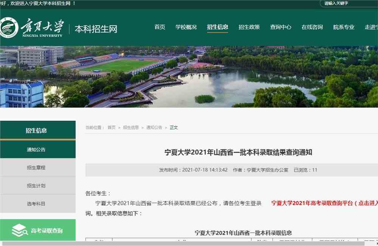Open the red 宁夏大学2021年高考录取查询平台 link

point(324,203)
